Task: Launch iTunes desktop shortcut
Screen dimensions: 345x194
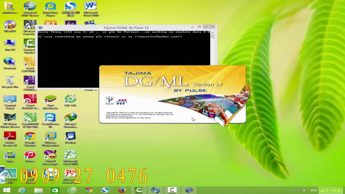Action: click(x=30, y=156)
